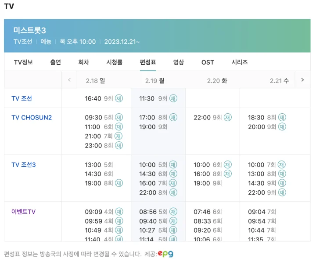Click the 재 badge beside 09:40 5회
The image size is (316, 262).
[173, 221]
